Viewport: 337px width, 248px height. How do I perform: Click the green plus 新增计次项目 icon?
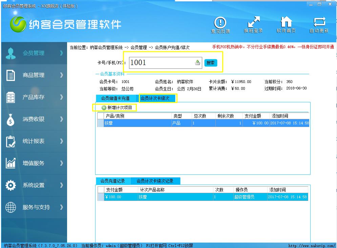104,108
